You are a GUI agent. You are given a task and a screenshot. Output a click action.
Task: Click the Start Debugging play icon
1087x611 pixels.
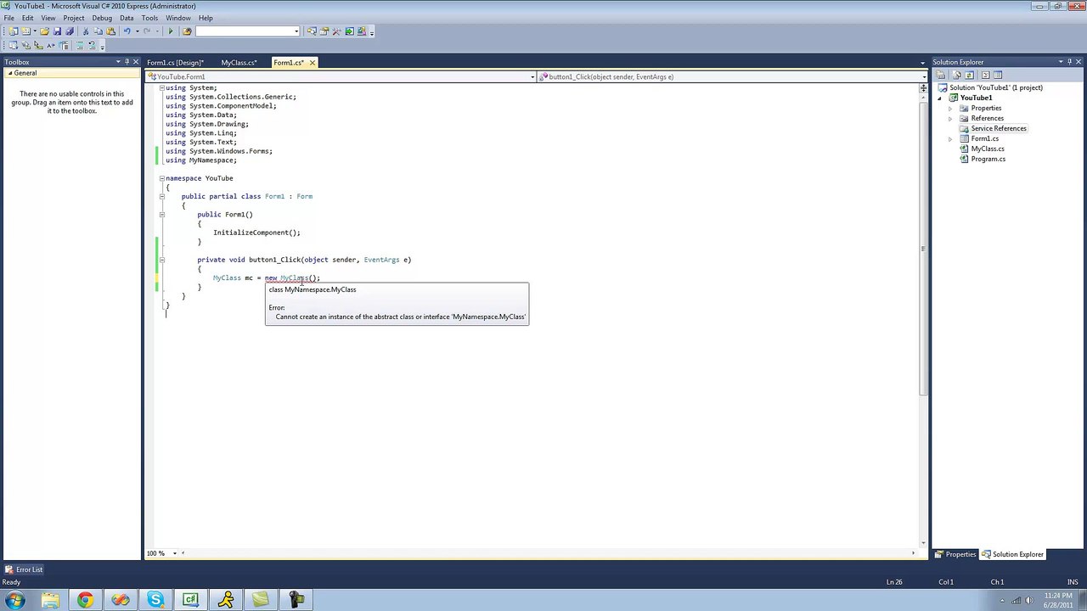[x=171, y=31]
